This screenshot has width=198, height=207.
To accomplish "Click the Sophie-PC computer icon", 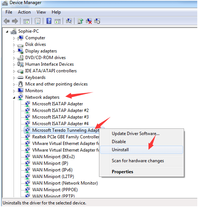I will click(x=14, y=31).
